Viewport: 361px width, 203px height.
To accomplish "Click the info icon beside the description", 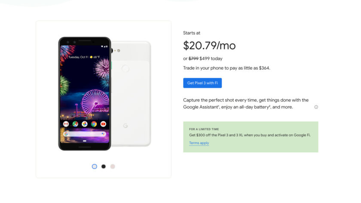I will tap(316, 107).
